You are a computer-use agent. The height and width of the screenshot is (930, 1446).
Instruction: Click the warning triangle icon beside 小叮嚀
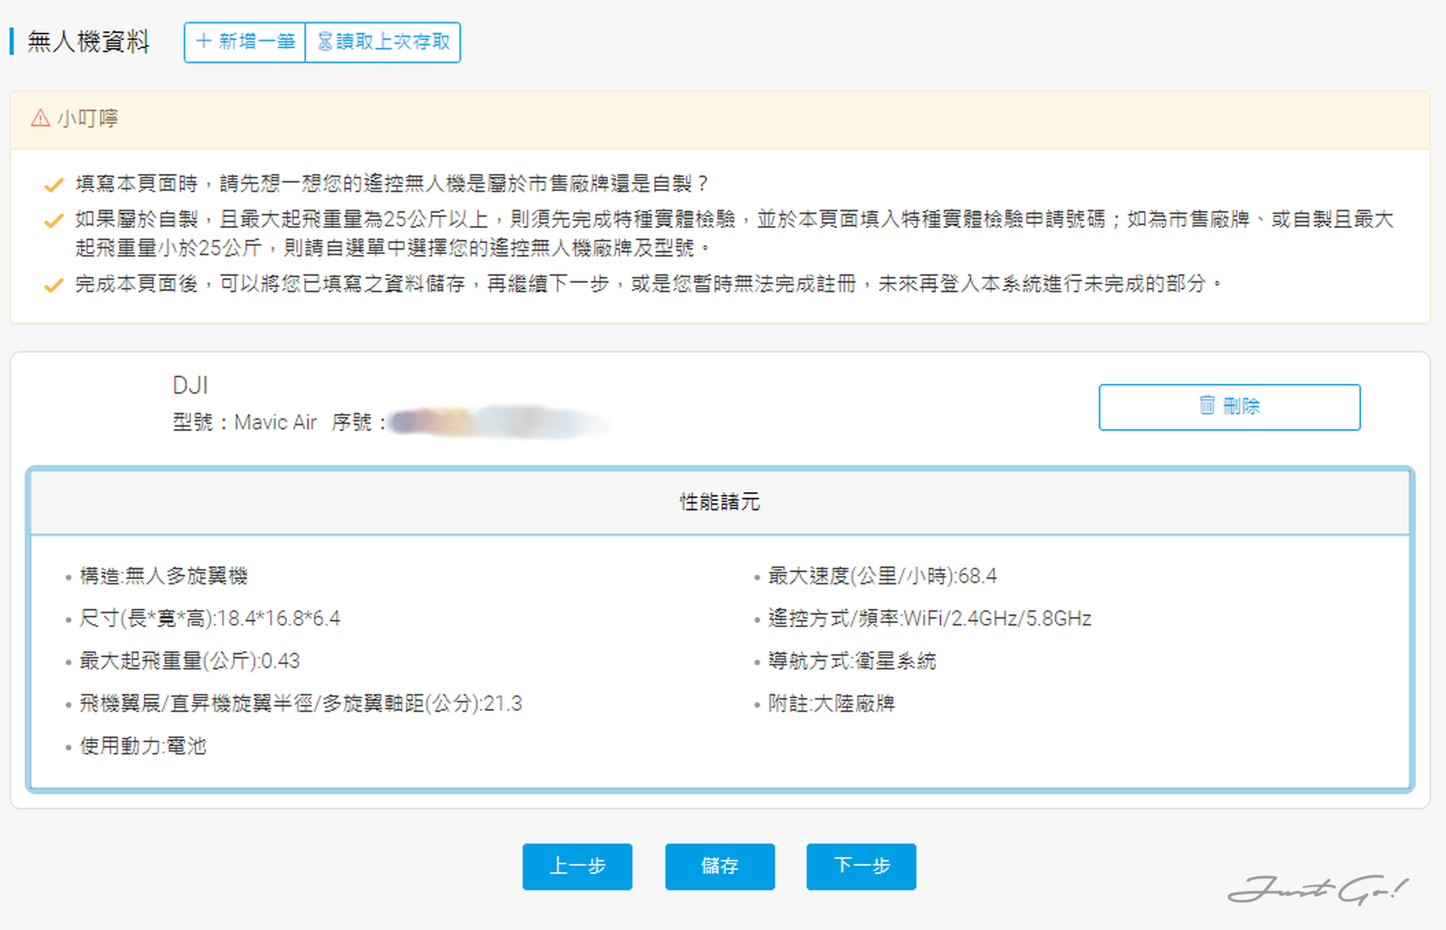pos(40,118)
